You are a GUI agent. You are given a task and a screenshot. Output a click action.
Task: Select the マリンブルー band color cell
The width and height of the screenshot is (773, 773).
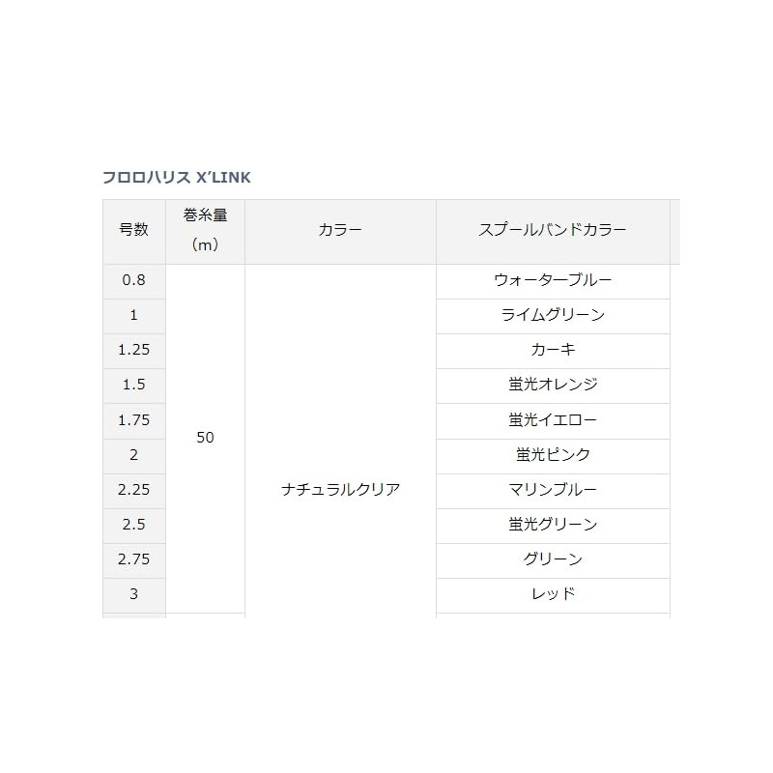pyautogui.click(x=553, y=491)
